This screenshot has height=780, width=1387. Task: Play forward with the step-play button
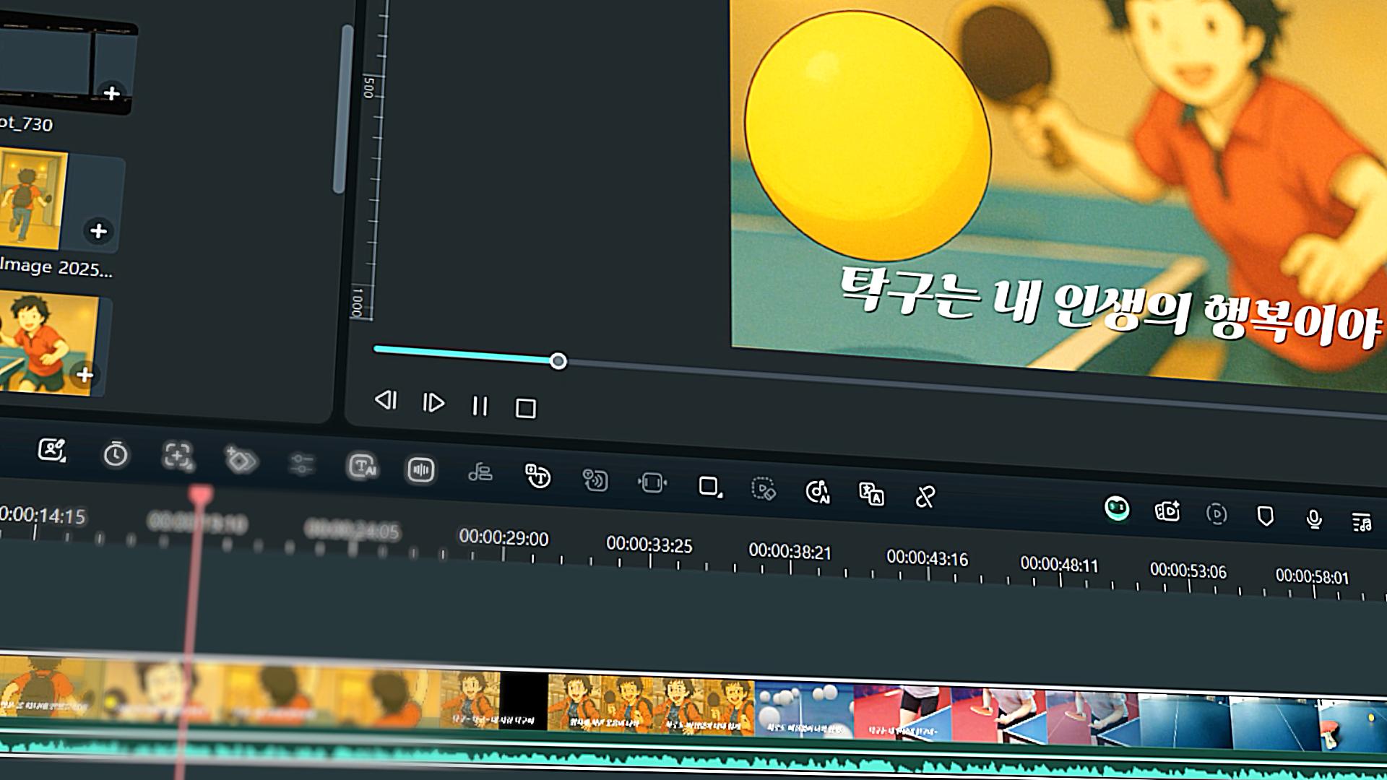pyautogui.click(x=433, y=403)
